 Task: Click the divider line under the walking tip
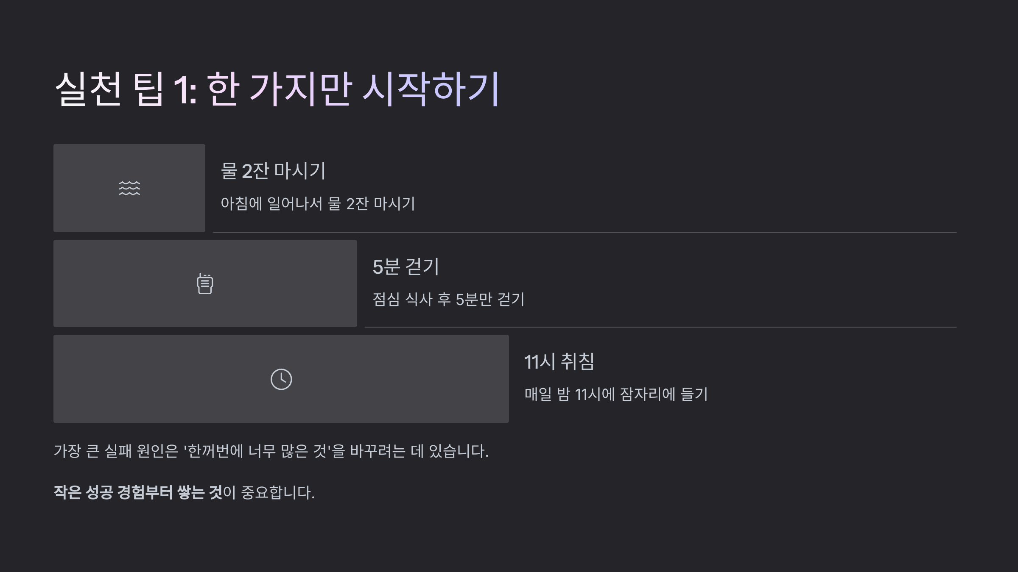click(661, 327)
